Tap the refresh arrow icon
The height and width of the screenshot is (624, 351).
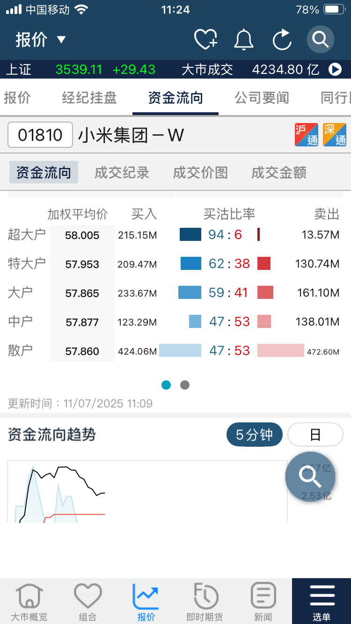click(x=282, y=39)
